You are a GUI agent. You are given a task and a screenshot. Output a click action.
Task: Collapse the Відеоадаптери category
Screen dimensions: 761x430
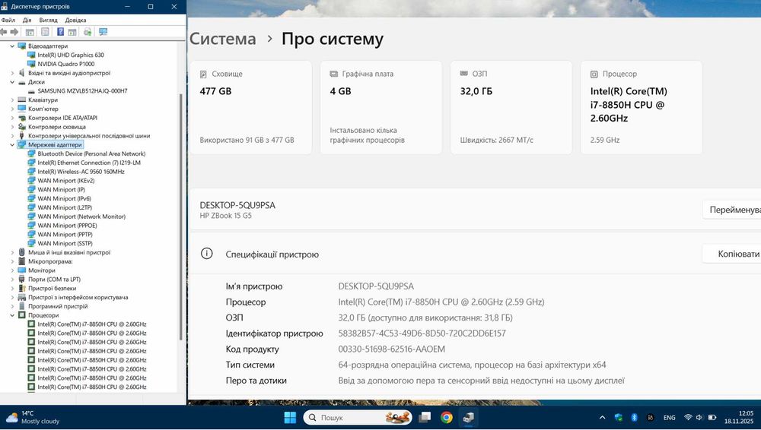[13, 46]
